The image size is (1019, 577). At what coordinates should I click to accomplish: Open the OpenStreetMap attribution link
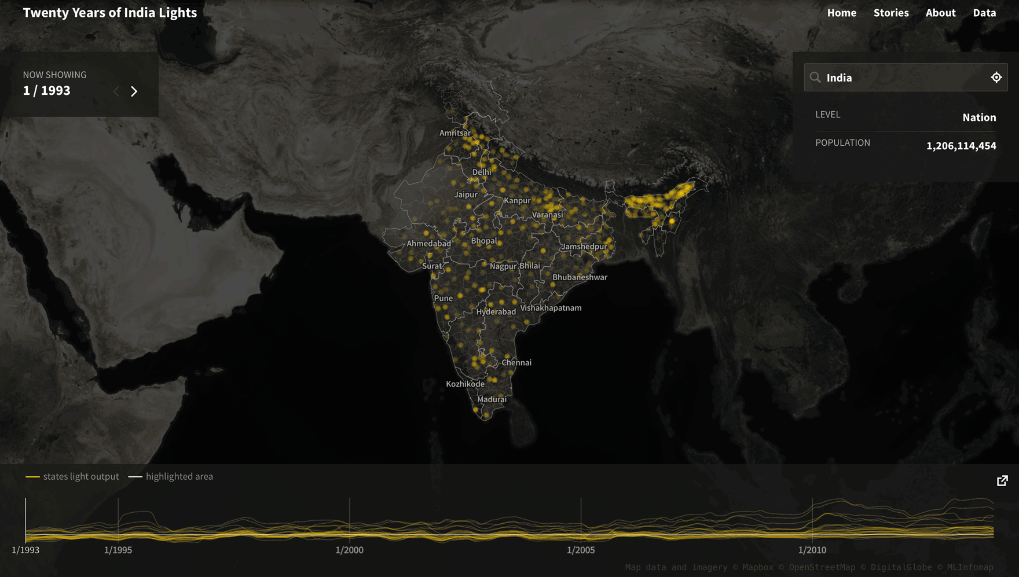coord(822,567)
